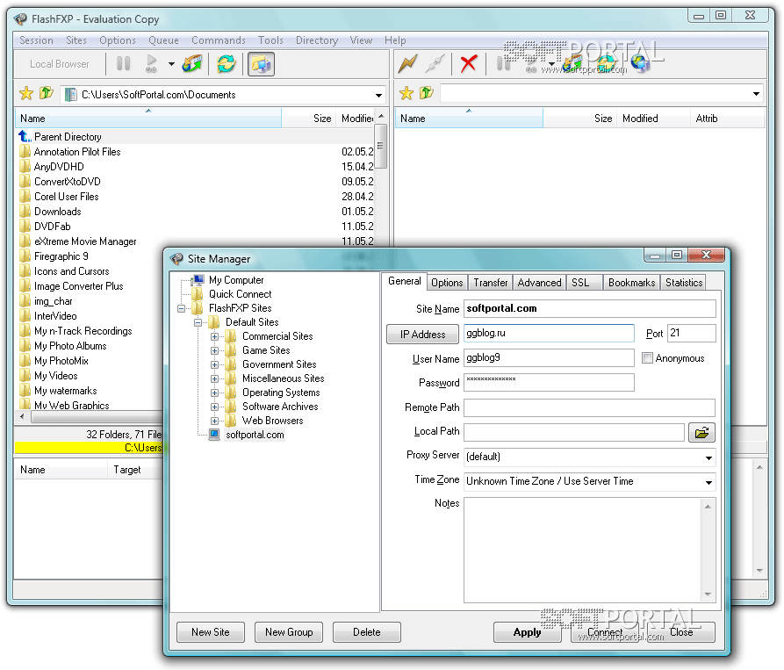This screenshot has width=784, height=670.
Task: Click the Apply button
Action: 527,632
